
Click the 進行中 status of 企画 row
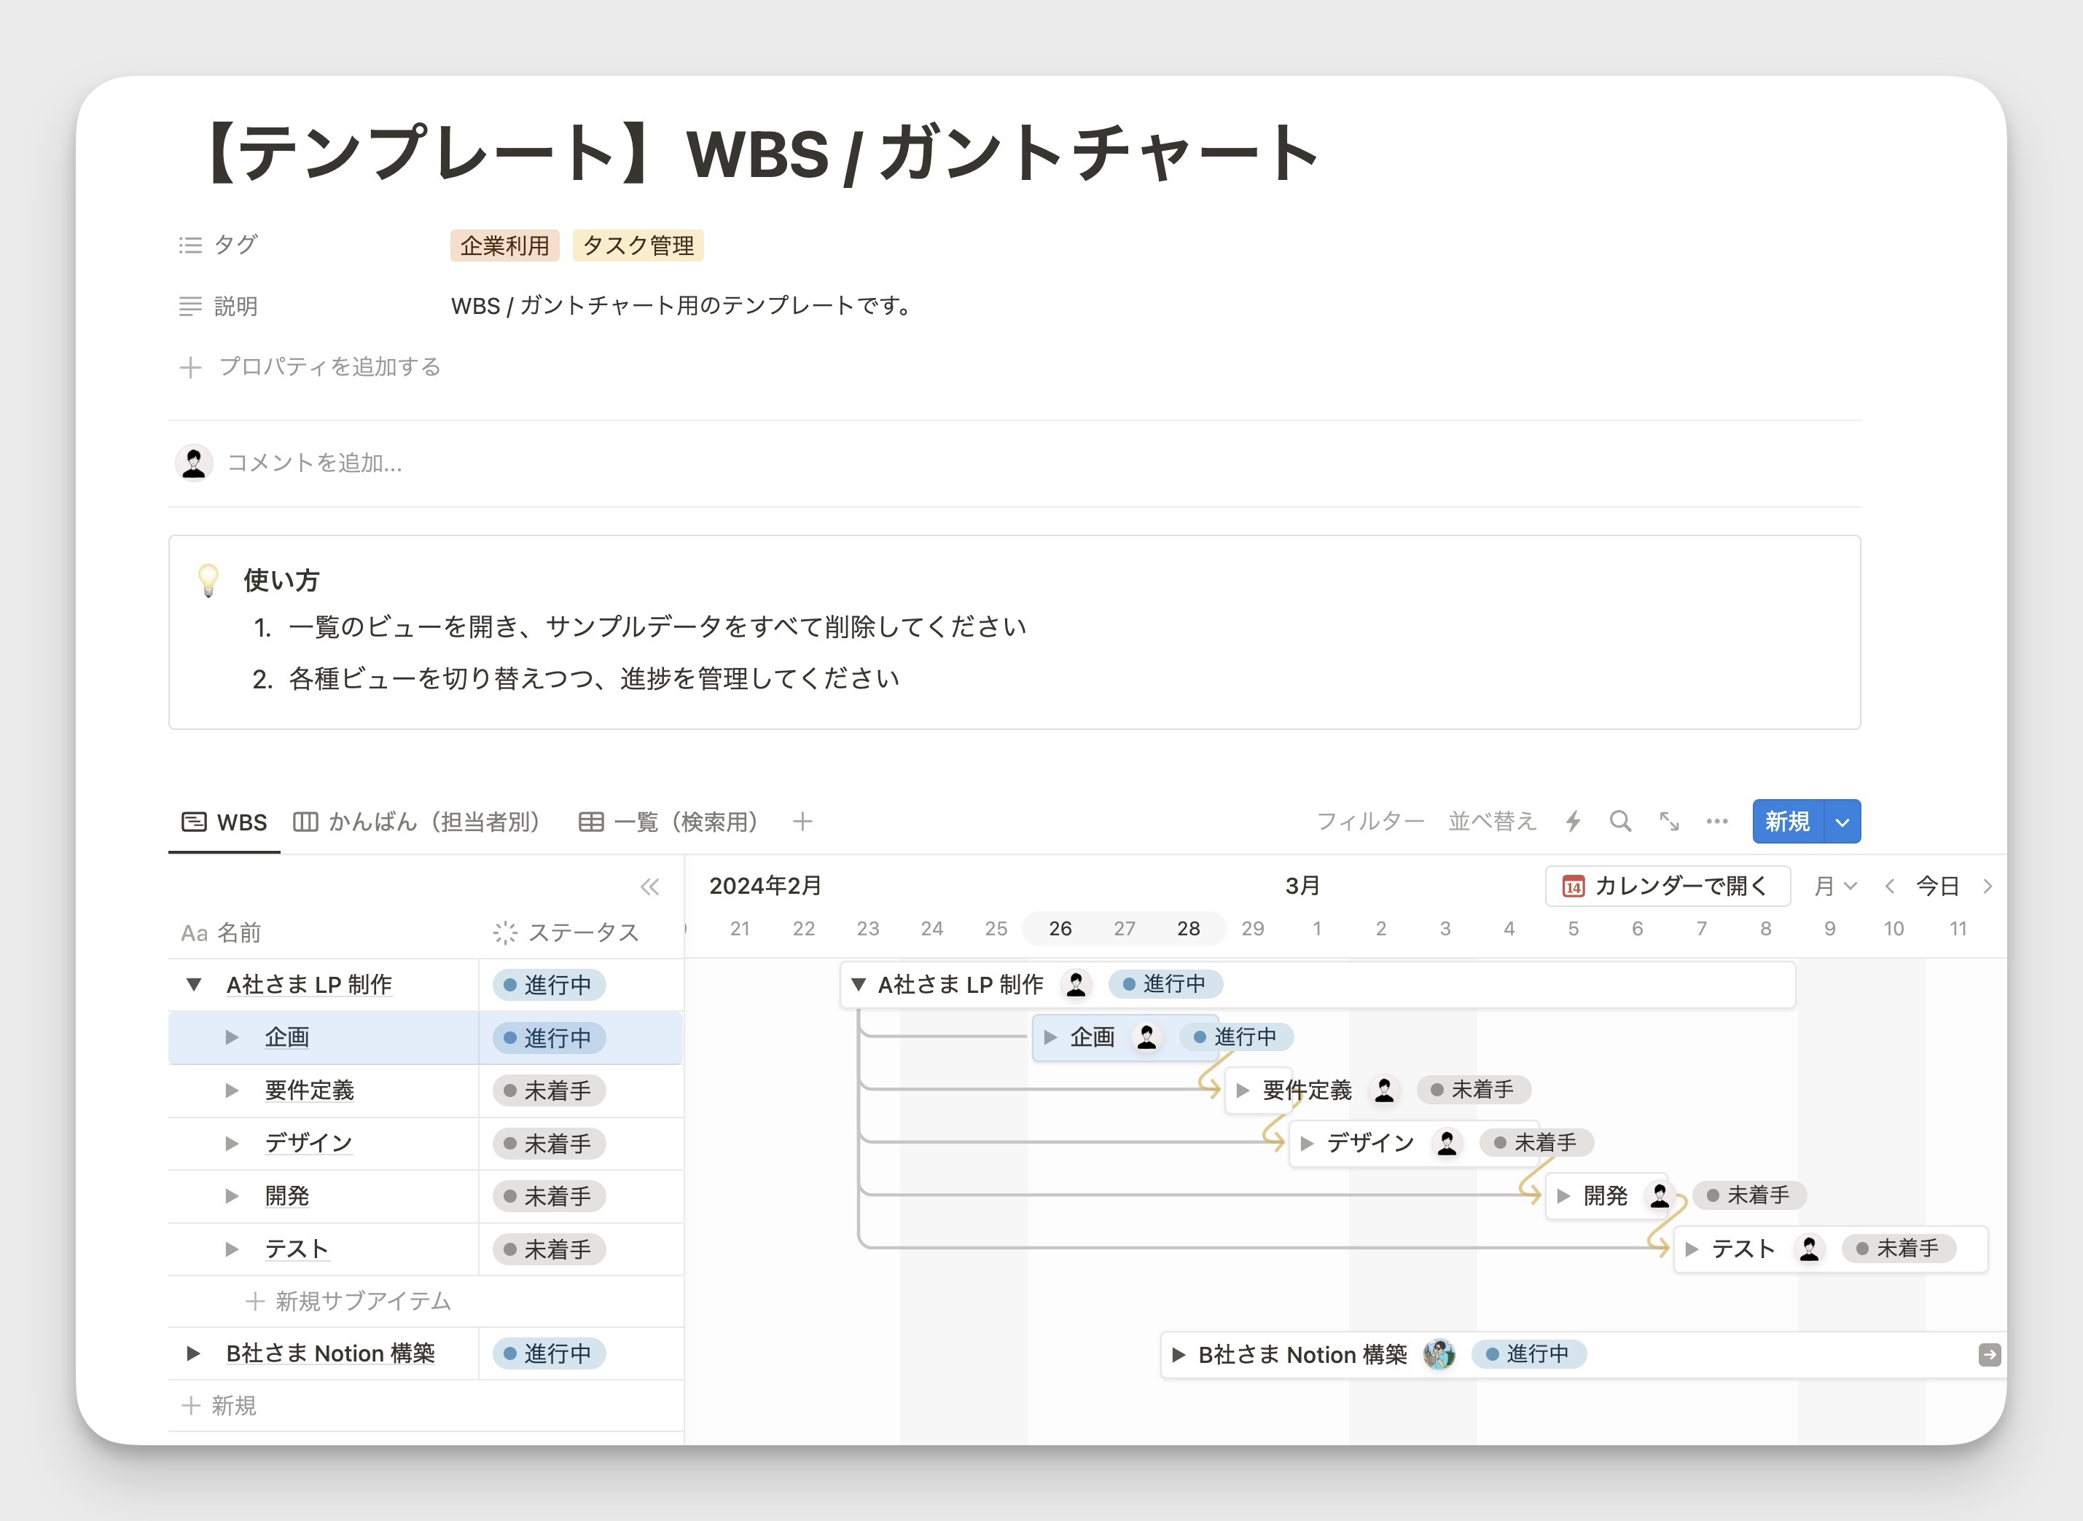(549, 1037)
